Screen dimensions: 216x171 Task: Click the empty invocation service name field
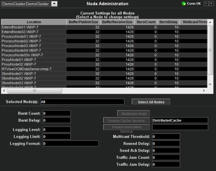[x=180, y=127]
